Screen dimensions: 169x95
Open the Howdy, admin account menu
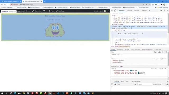coord(100,11)
